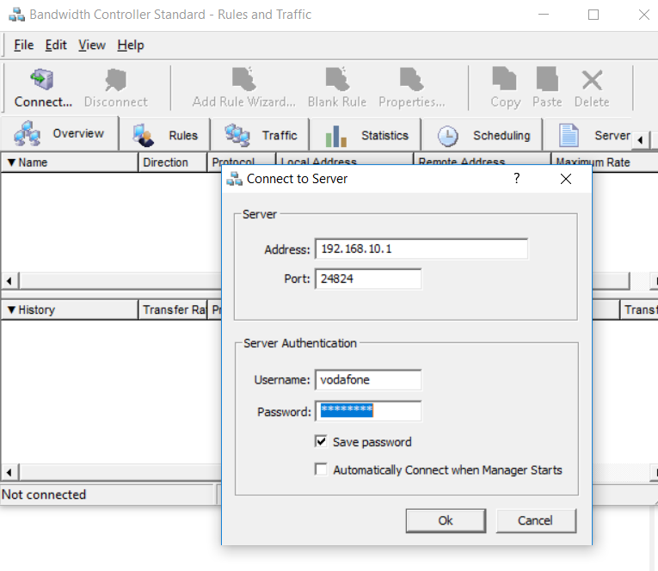
Task: Select the Server tab
Action: tap(589, 135)
